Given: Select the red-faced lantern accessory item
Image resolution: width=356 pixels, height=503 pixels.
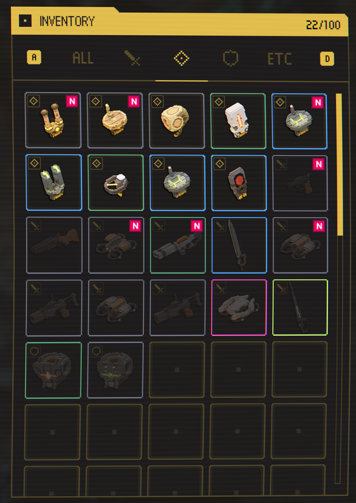Looking at the screenshot, I should pyautogui.click(x=239, y=183).
